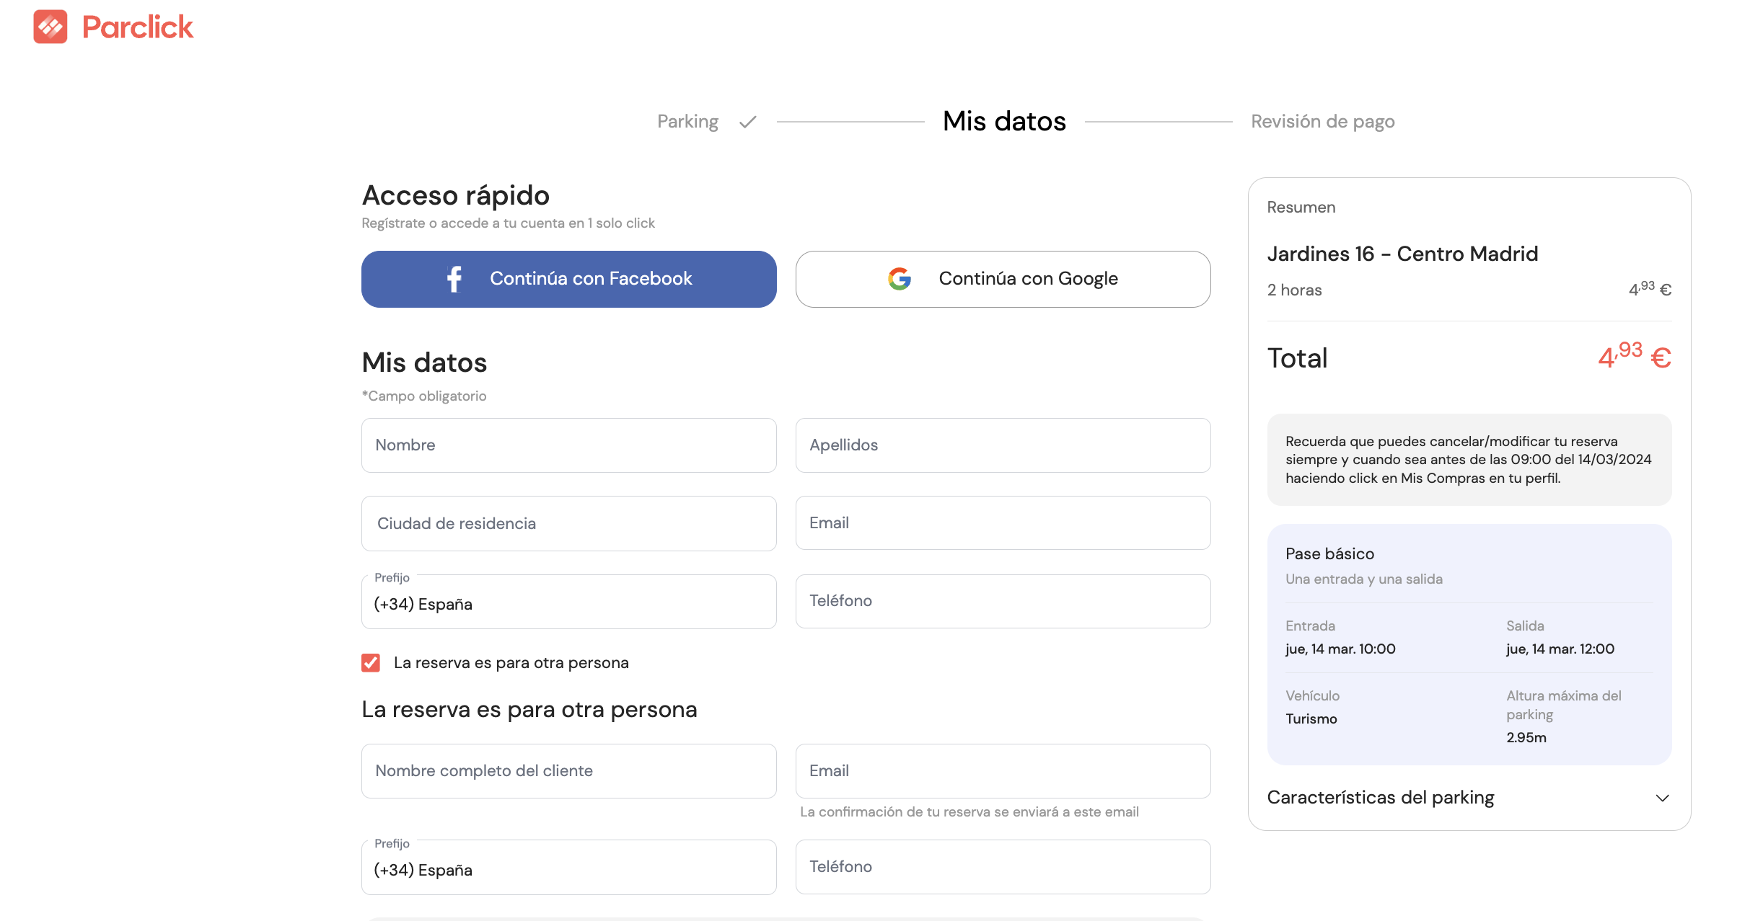Click the Google G icon
The image size is (1750, 921).
(899, 279)
